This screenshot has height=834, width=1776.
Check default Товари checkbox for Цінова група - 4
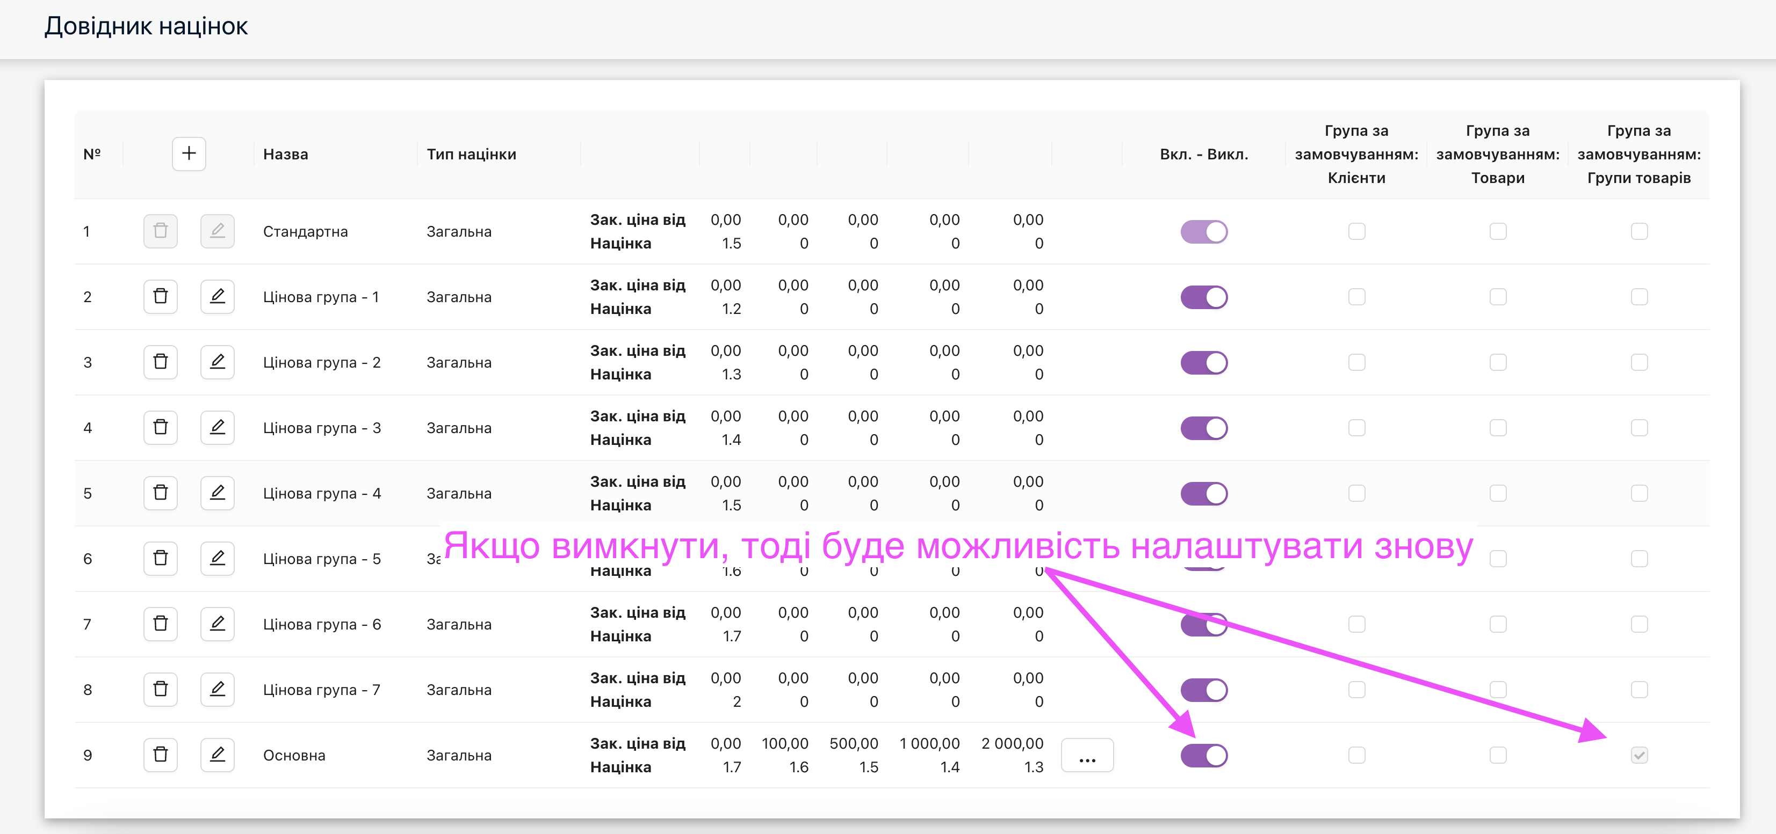click(1498, 493)
